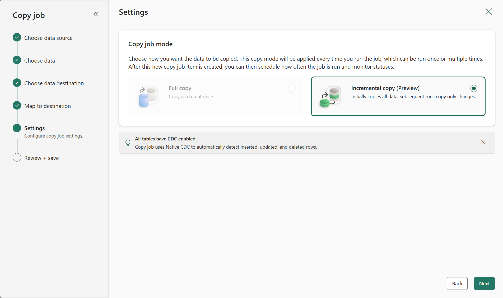The height and width of the screenshot is (298, 503).
Task: Click the Map to destination checkmark icon
Action: (17, 106)
